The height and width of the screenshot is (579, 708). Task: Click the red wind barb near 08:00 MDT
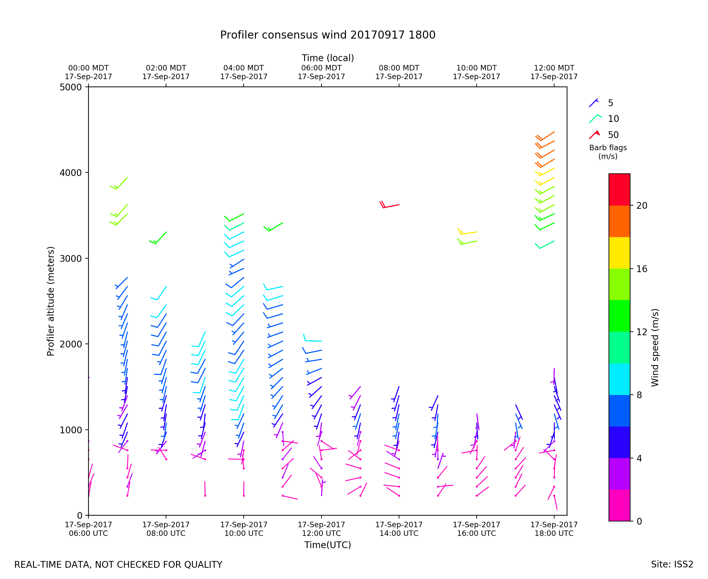tap(390, 206)
